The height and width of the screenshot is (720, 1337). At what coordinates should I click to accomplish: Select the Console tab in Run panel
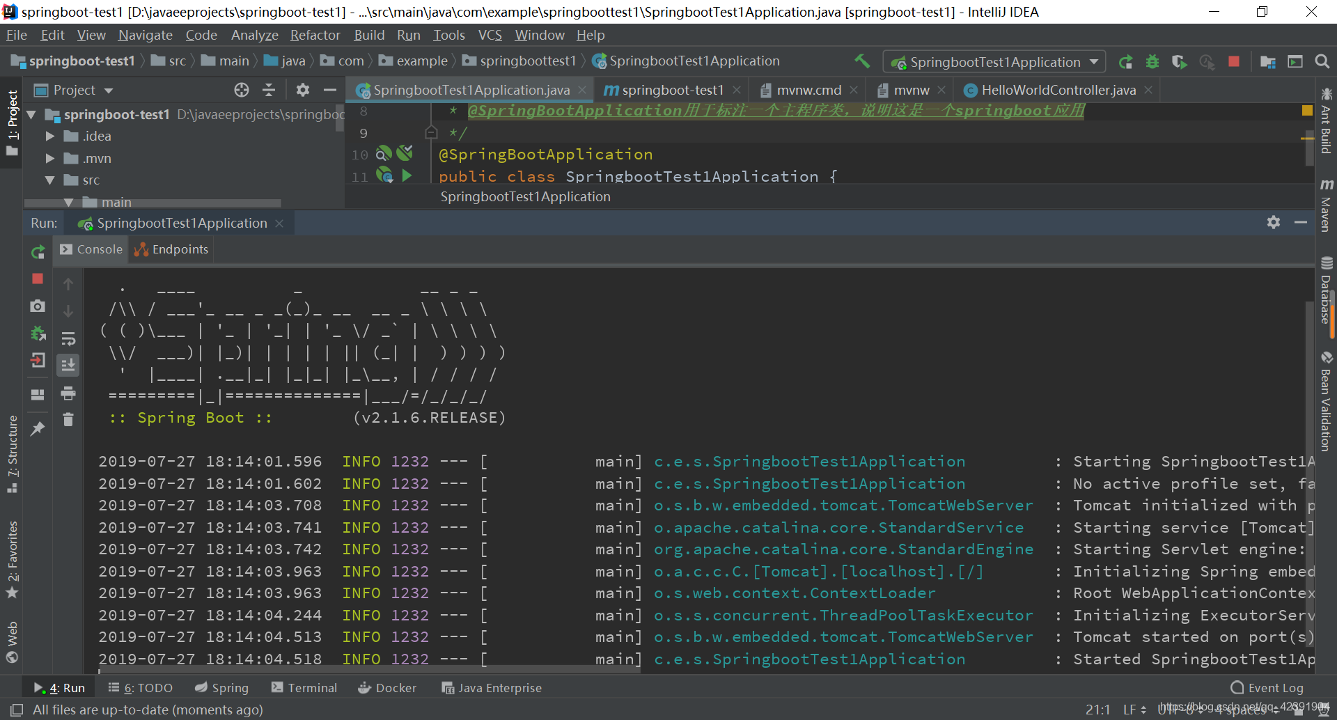tap(91, 249)
